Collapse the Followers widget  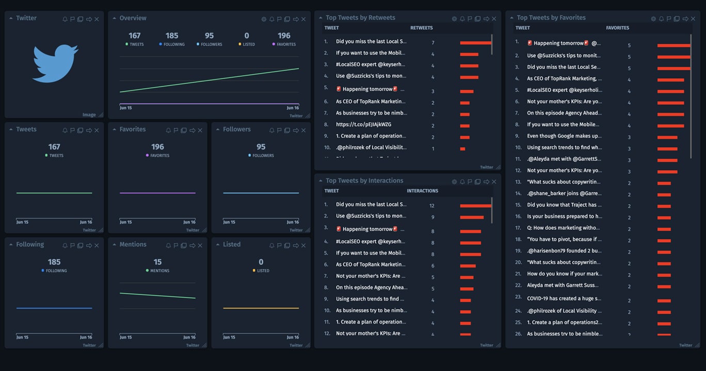[x=218, y=129]
